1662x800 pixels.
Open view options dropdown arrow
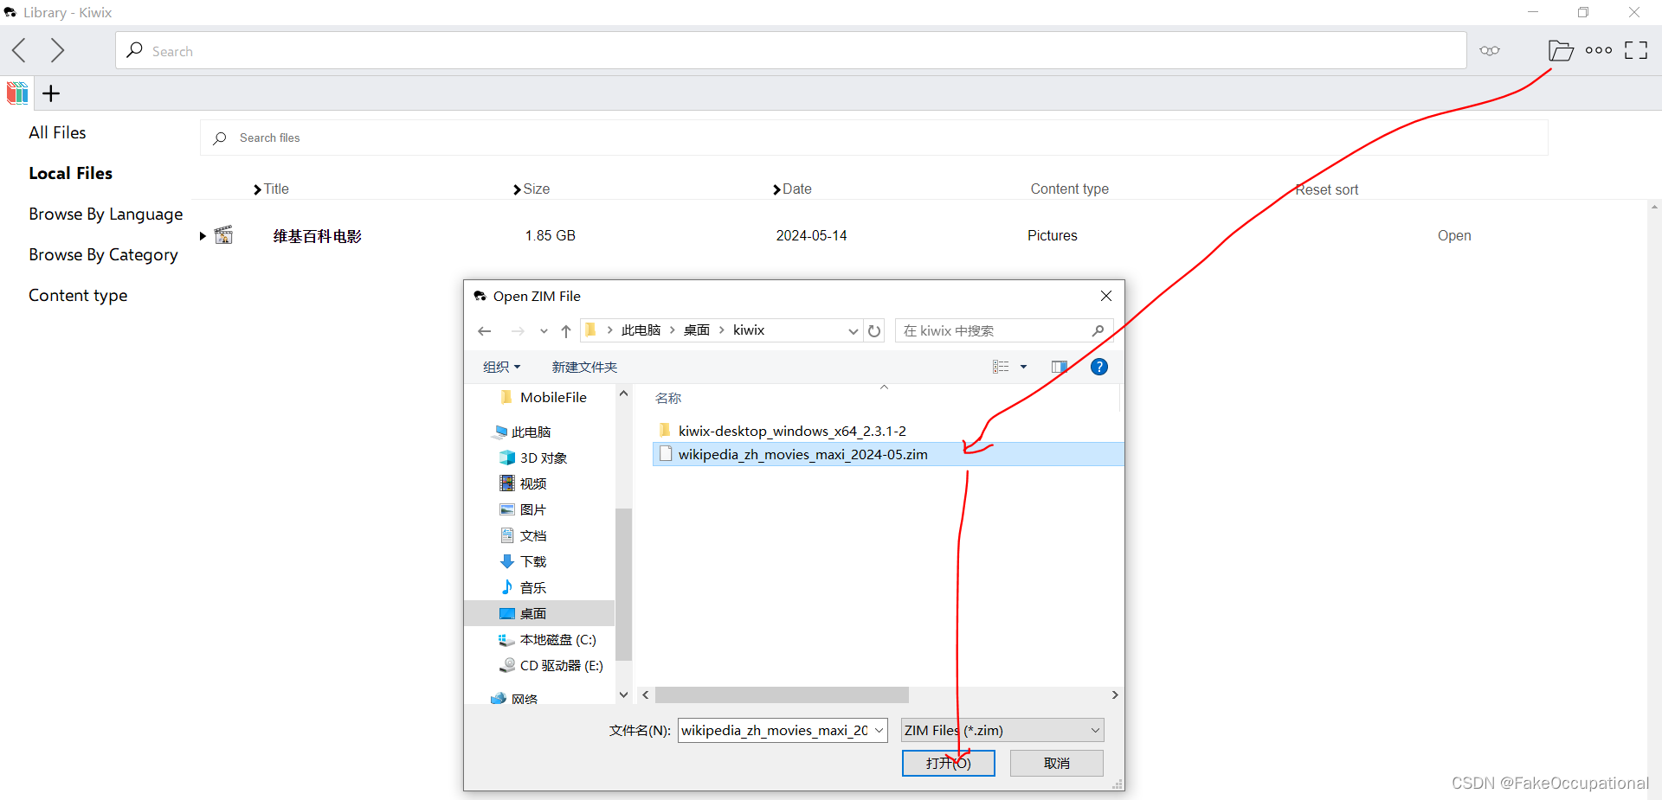pos(1023,367)
